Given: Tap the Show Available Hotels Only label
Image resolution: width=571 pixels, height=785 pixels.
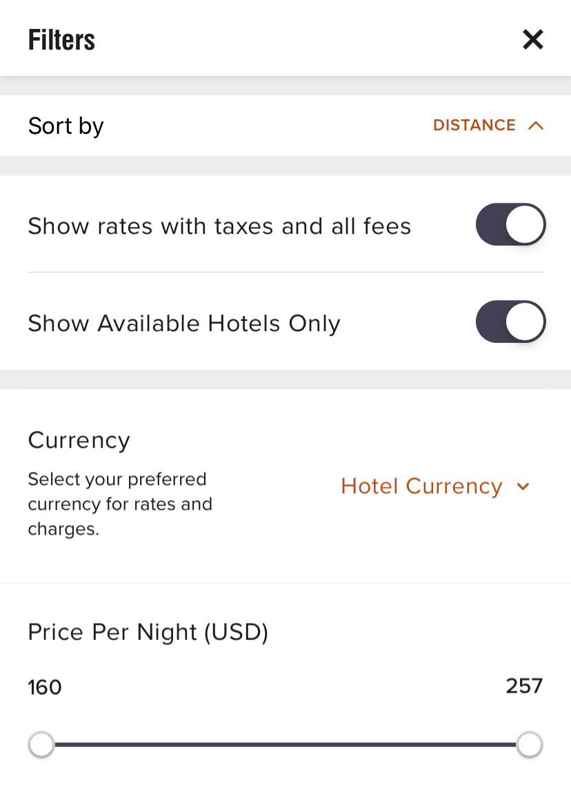Looking at the screenshot, I should [184, 324].
